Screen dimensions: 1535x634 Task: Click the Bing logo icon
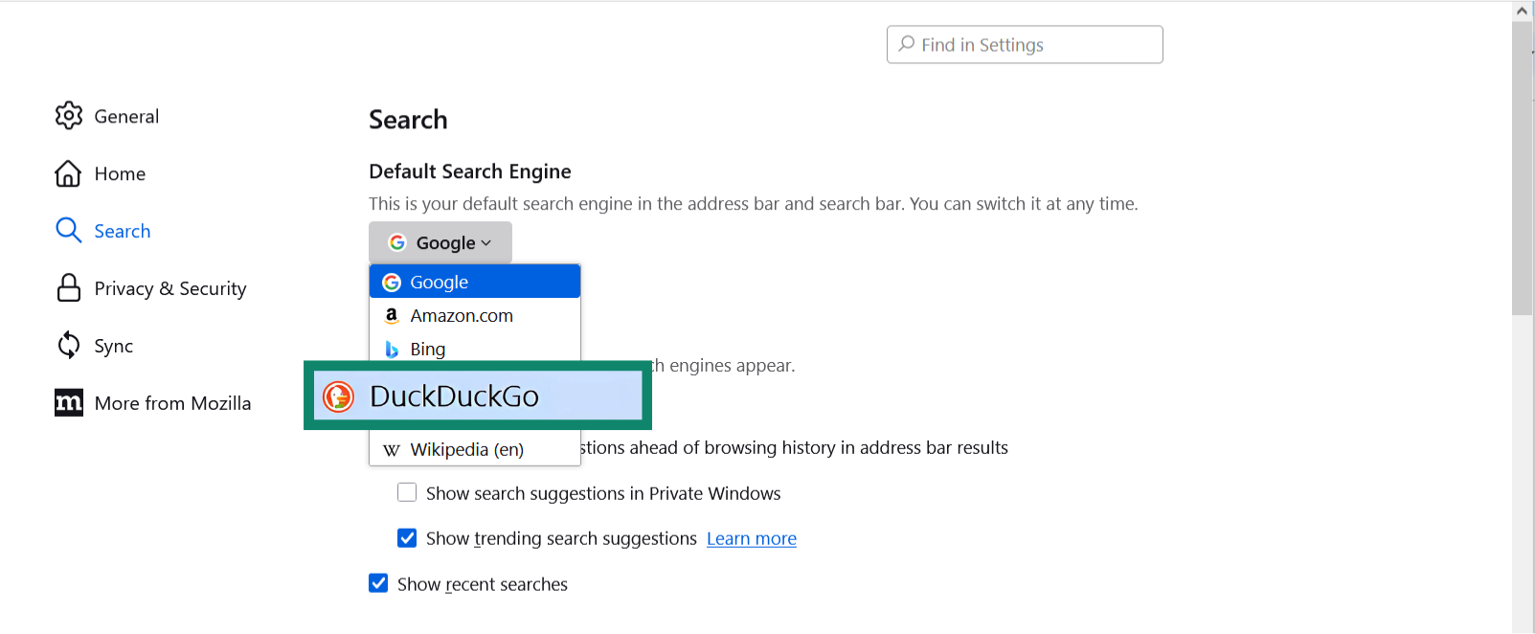point(392,350)
